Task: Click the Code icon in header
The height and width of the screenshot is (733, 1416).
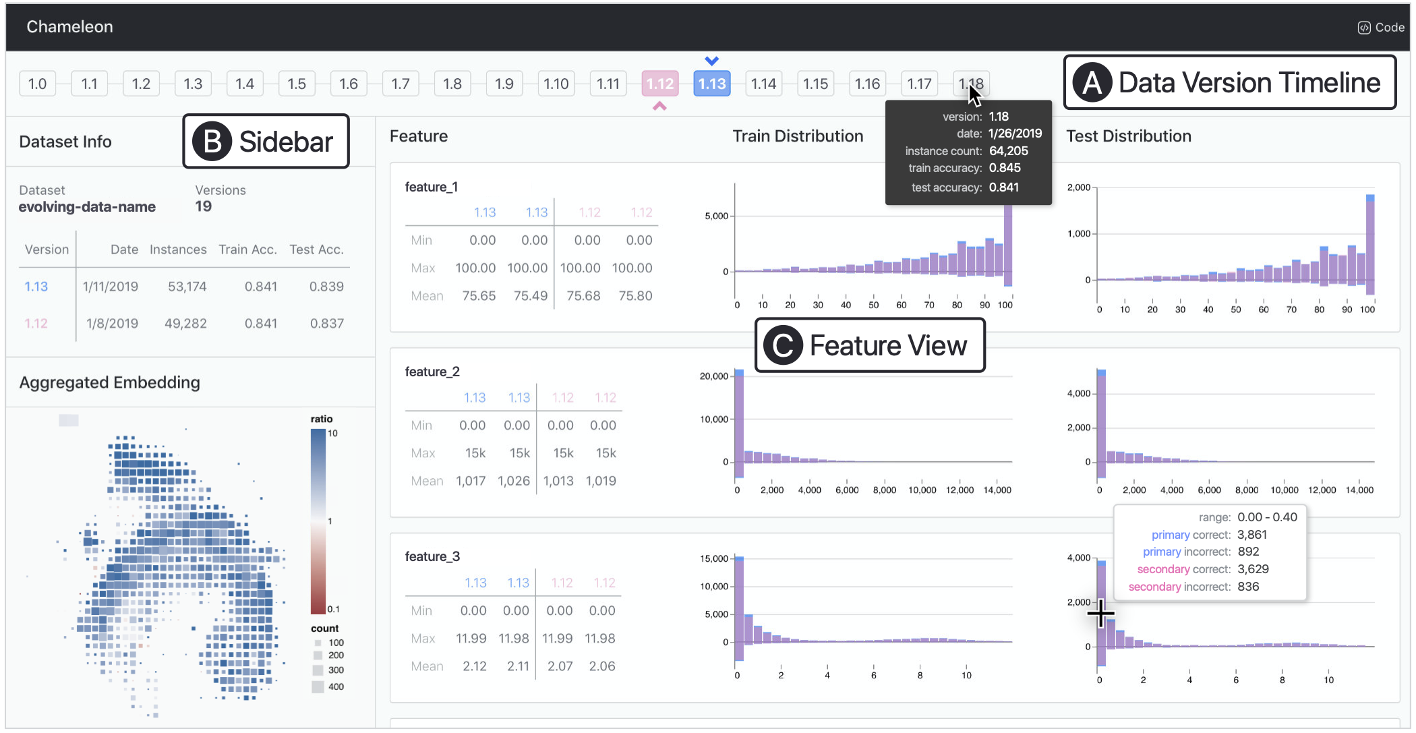Action: tap(1363, 28)
